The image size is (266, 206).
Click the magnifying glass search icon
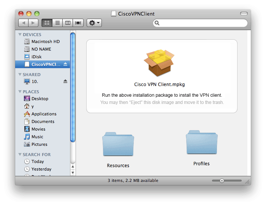[157, 23]
